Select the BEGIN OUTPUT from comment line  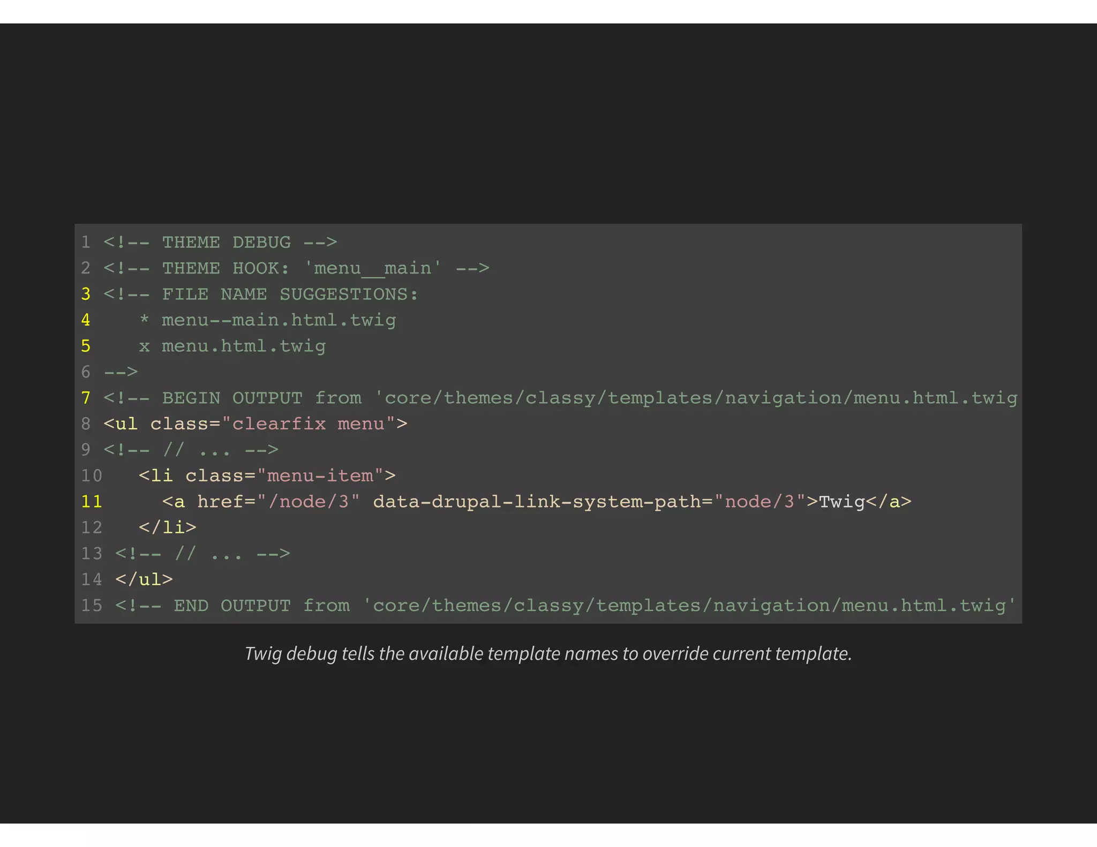(560, 398)
